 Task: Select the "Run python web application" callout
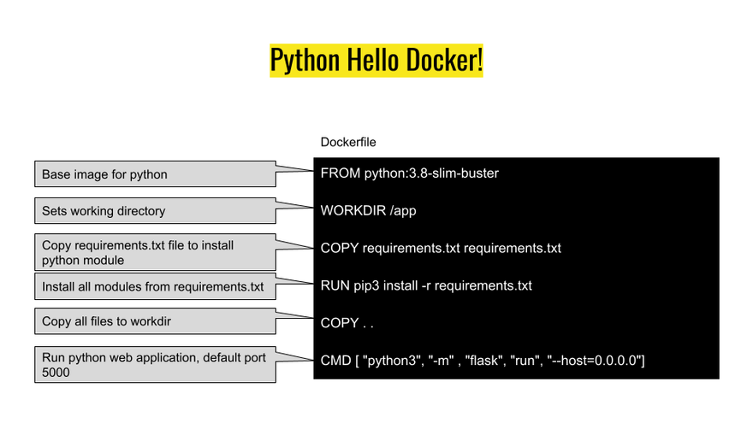click(x=155, y=366)
